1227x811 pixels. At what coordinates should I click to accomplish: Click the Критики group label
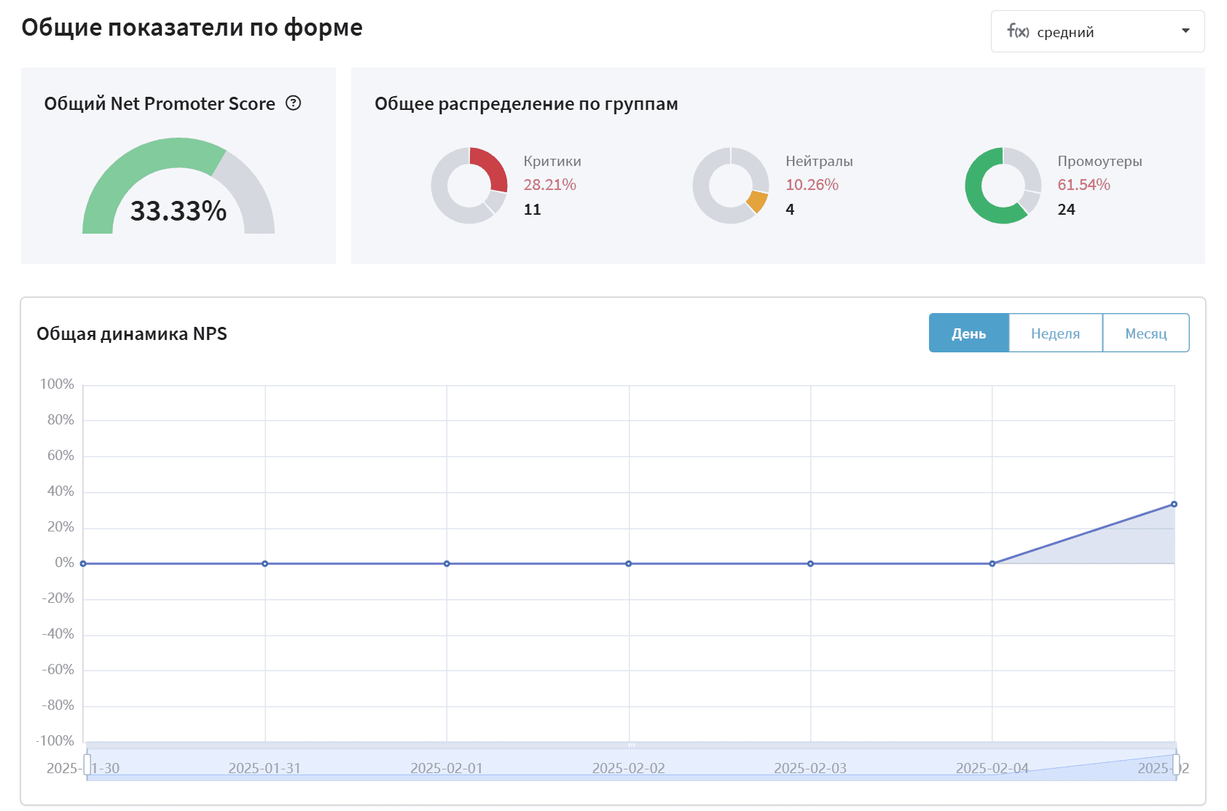(552, 161)
